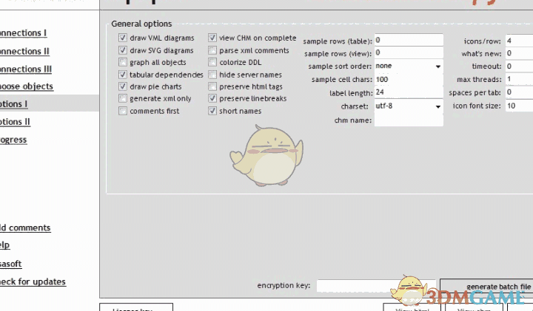Enable preserve html tags option
The height and width of the screenshot is (311, 533).
point(212,86)
